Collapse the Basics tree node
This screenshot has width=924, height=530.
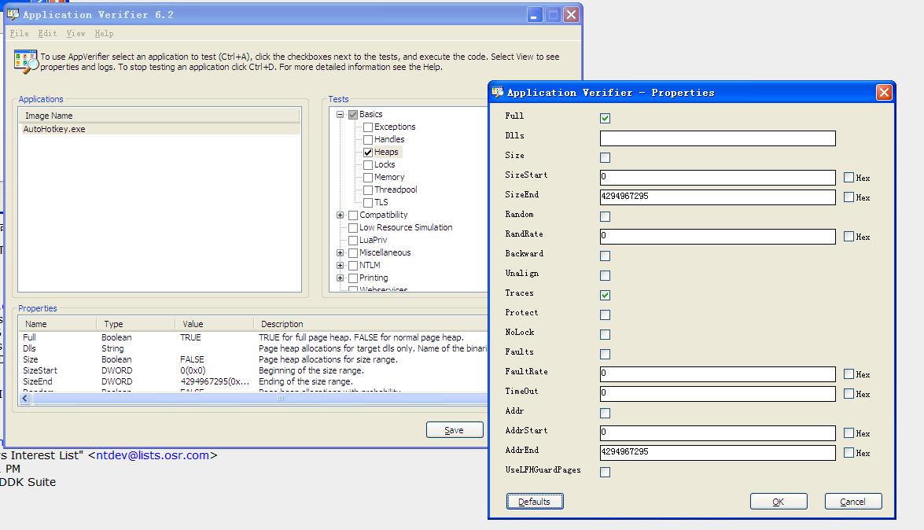[x=341, y=114]
